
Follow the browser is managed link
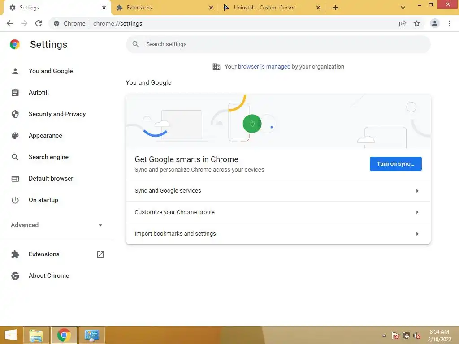tap(264, 67)
